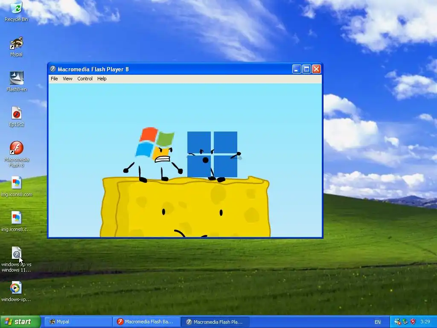
Task: Open the Control menu in Flash Player
Action: [85, 79]
